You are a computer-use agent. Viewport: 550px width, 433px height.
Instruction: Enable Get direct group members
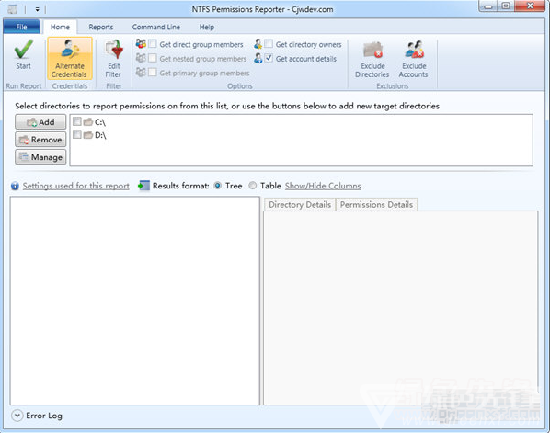pyautogui.click(x=153, y=44)
